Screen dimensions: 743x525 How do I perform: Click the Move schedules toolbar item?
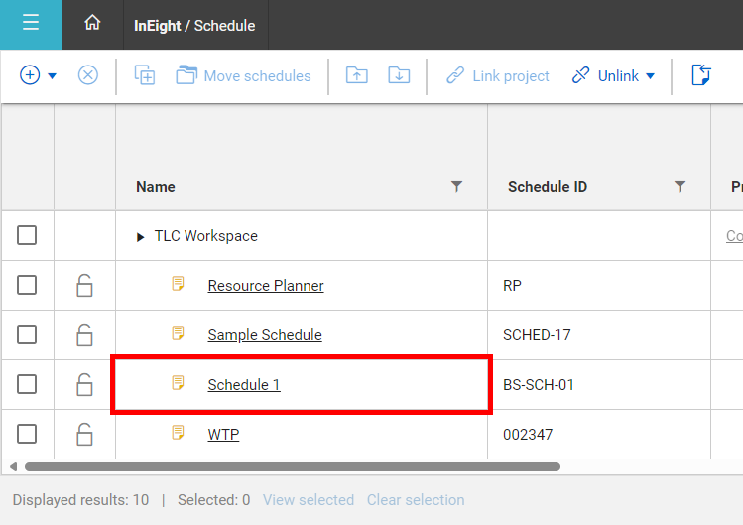tap(244, 75)
